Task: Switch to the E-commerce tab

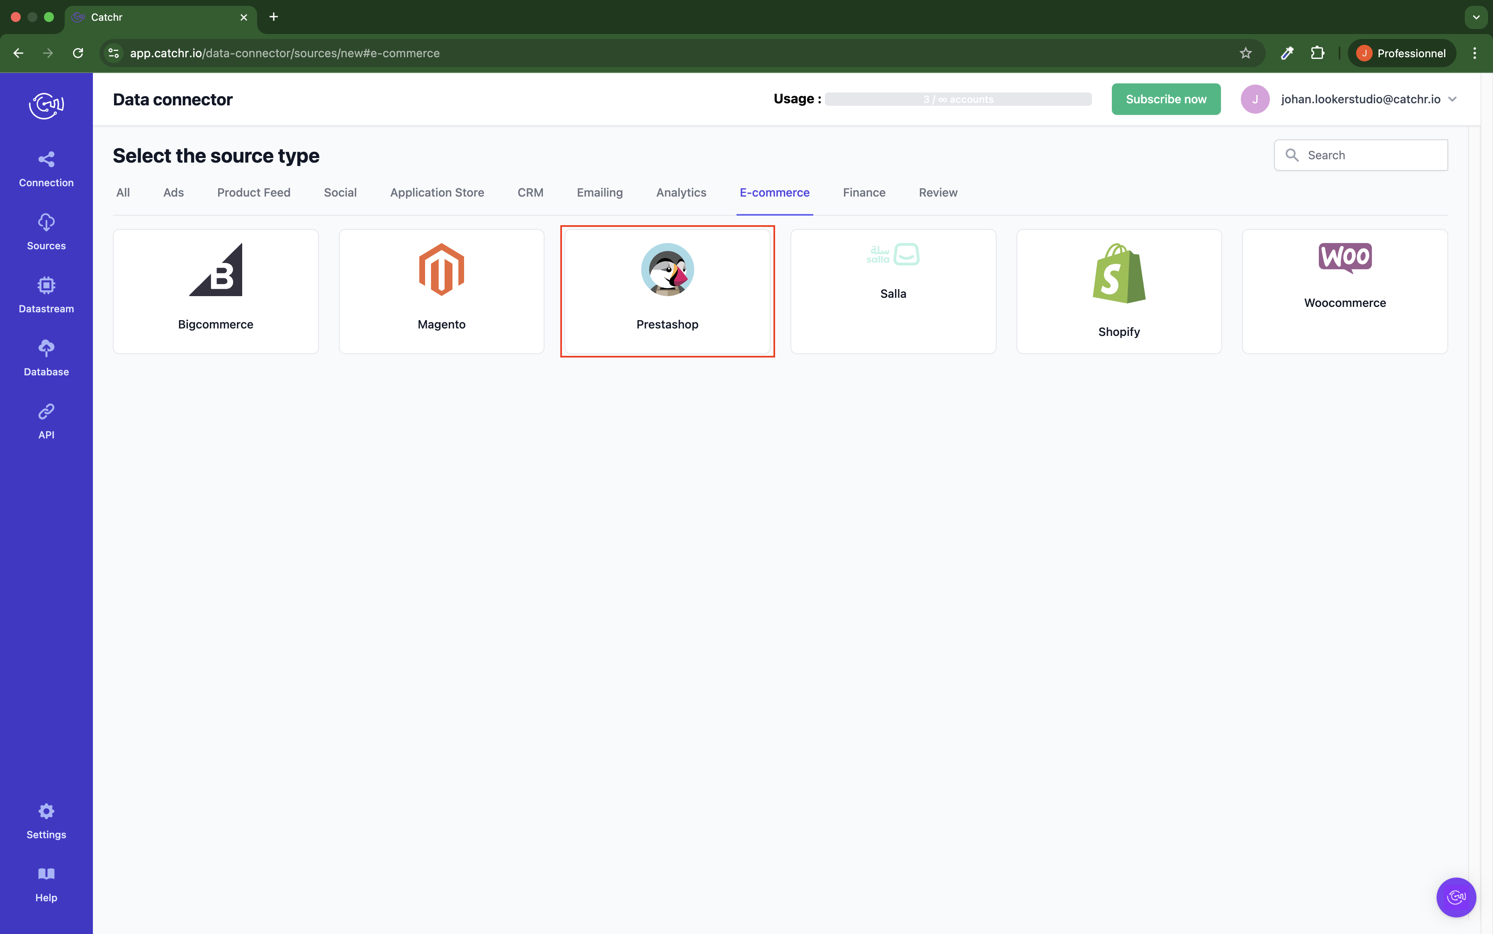Action: [x=775, y=193]
